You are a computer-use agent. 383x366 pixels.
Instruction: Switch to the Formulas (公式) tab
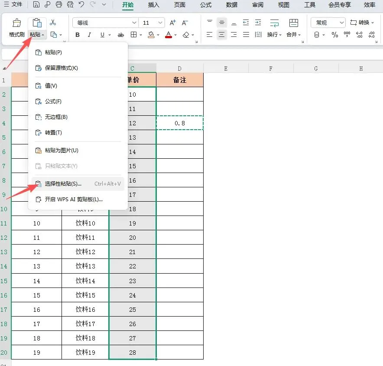(206, 5)
